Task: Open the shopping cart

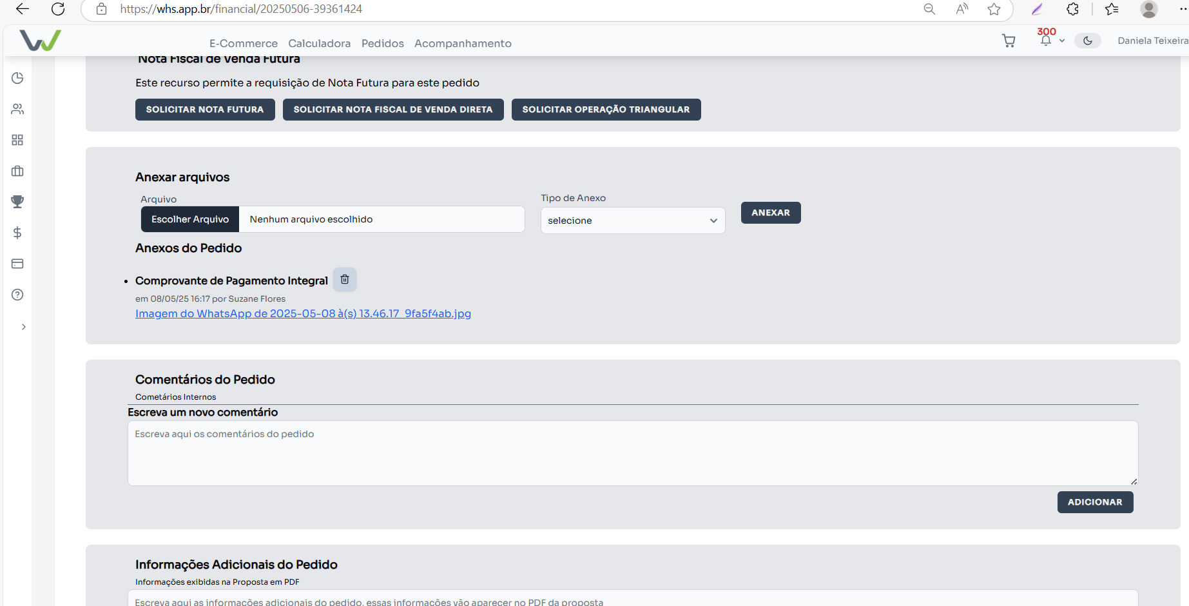Action: [1009, 41]
